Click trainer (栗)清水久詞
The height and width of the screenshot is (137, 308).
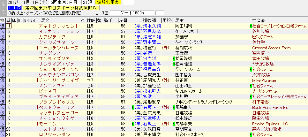[148, 26]
